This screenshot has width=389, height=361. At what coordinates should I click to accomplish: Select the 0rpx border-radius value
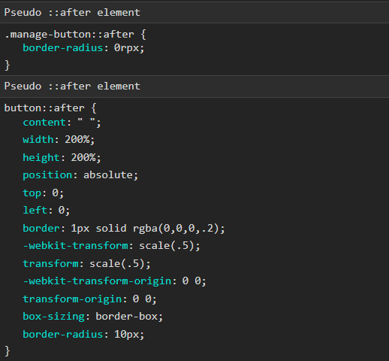point(127,47)
